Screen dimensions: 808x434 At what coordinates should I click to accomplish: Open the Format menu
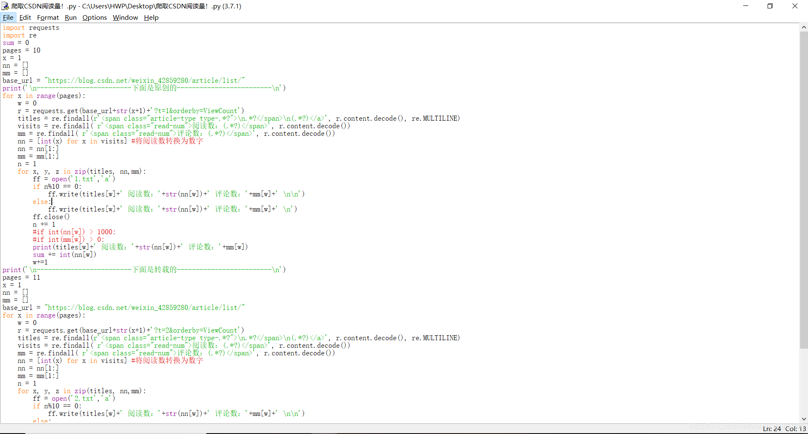pyautogui.click(x=48, y=17)
